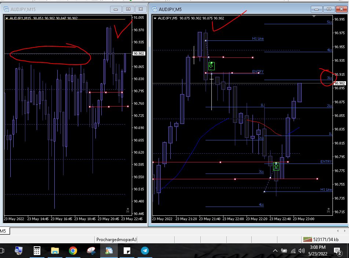Click the connection bars icon in status bar
349x258 pixels.
tap(308, 239)
